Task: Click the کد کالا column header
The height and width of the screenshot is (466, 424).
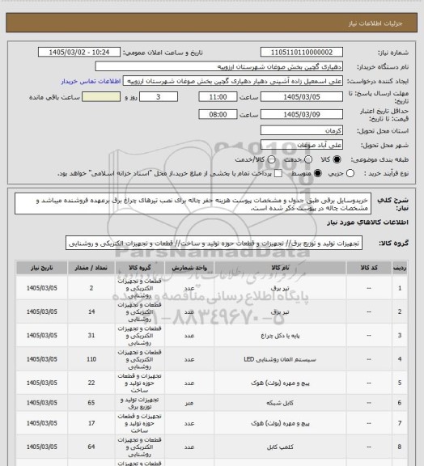Action: (369, 268)
